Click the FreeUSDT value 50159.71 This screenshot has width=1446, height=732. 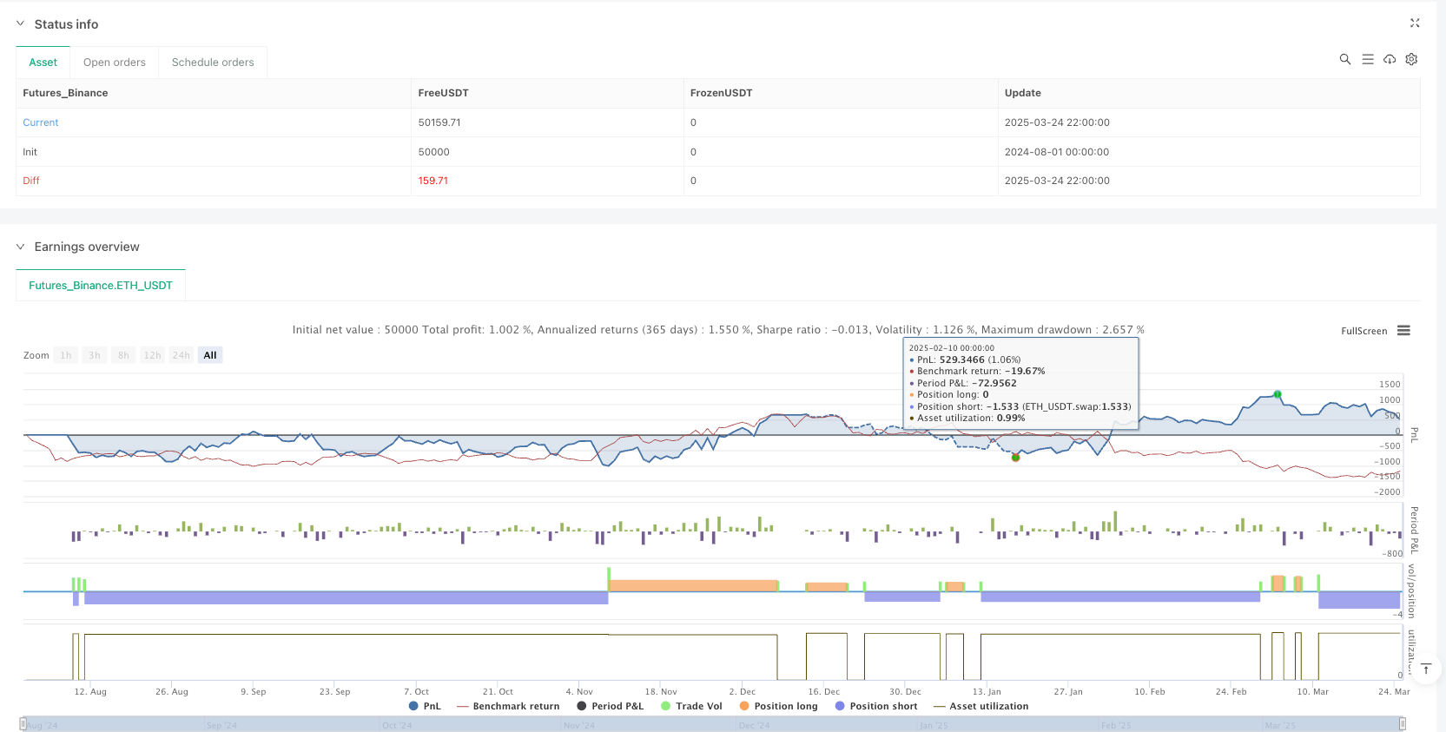point(439,122)
